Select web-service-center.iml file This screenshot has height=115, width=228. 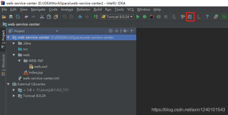(39, 78)
